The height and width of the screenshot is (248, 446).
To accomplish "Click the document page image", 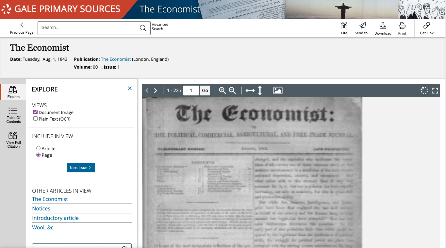I will point(252,173).
